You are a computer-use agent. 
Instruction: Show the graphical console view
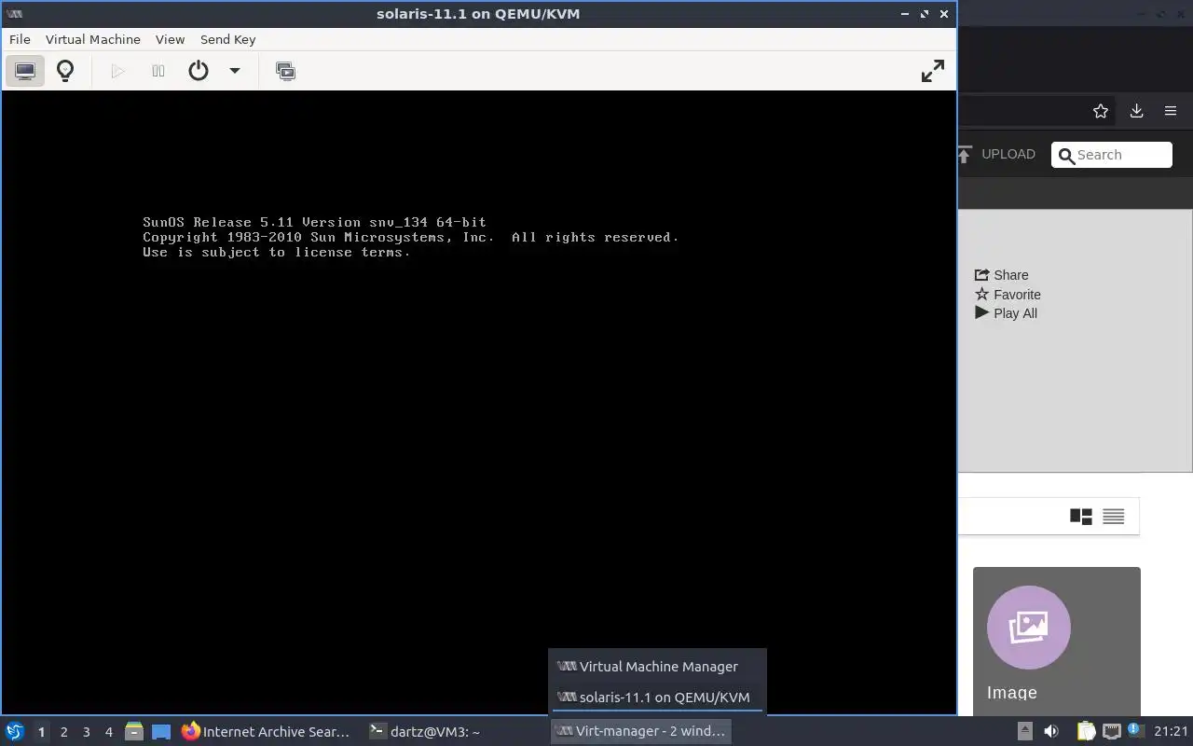coord(25,71)
